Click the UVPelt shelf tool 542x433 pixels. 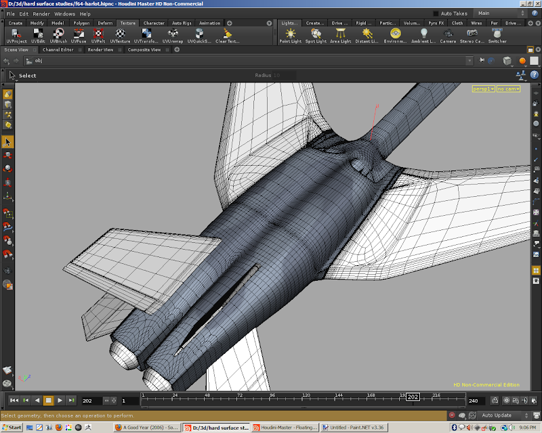98,35
